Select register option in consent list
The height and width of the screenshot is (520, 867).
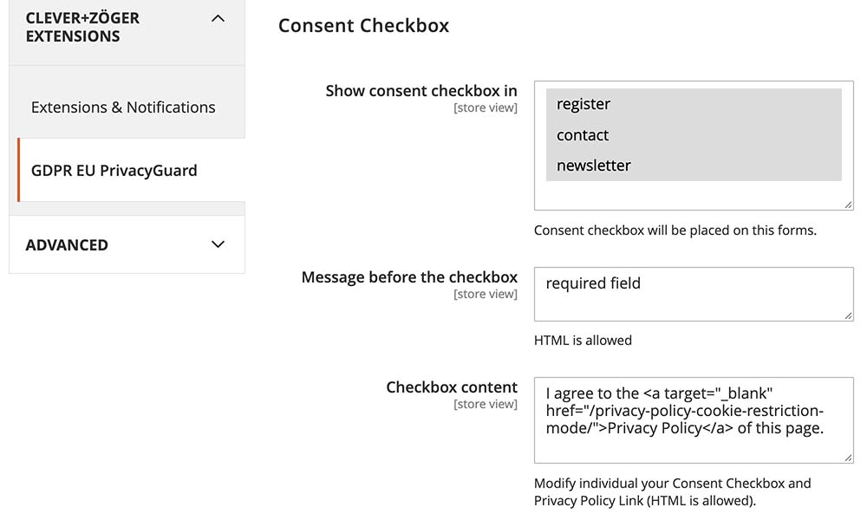694,104
